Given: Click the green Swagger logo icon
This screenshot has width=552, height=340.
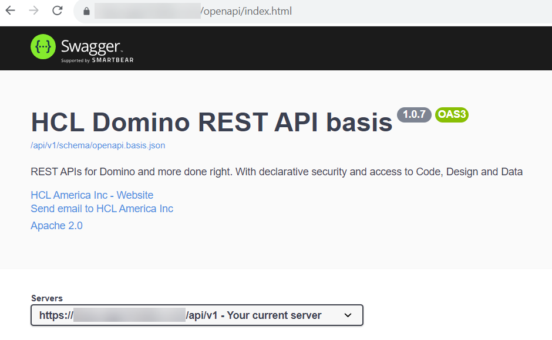Looking at the screenshot, I should pos(43,47).
